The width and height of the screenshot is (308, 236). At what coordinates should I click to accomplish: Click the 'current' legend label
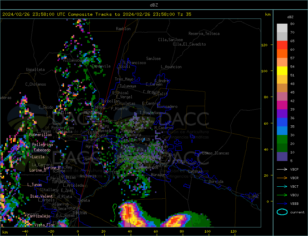[x=297, y=212]
